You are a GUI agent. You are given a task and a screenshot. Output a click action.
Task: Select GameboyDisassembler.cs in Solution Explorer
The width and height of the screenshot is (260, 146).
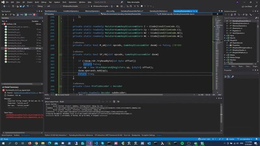[241, 21]
